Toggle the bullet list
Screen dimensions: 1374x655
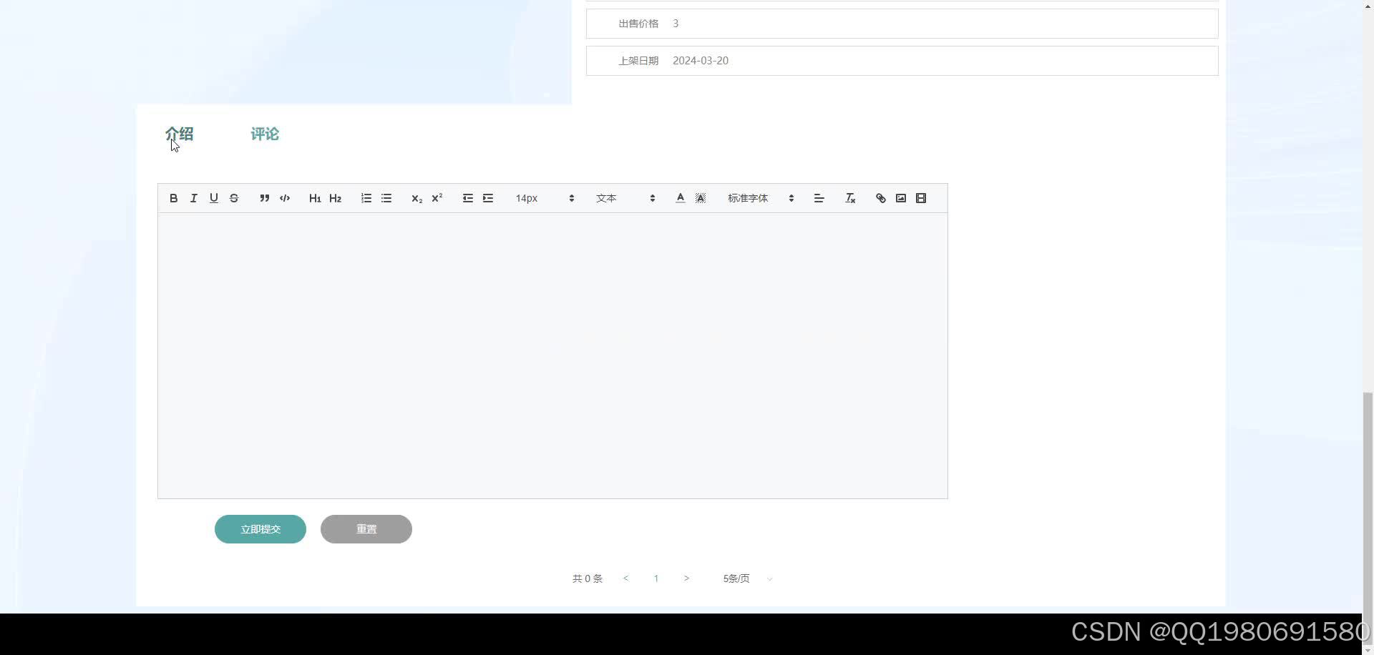click(386, 198)
